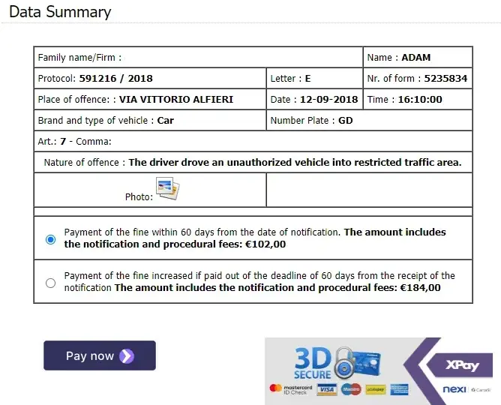This screenshot has width=501, height=405.
Task: Click the Mastercard ID Check logo
Action: pos(291,389)
